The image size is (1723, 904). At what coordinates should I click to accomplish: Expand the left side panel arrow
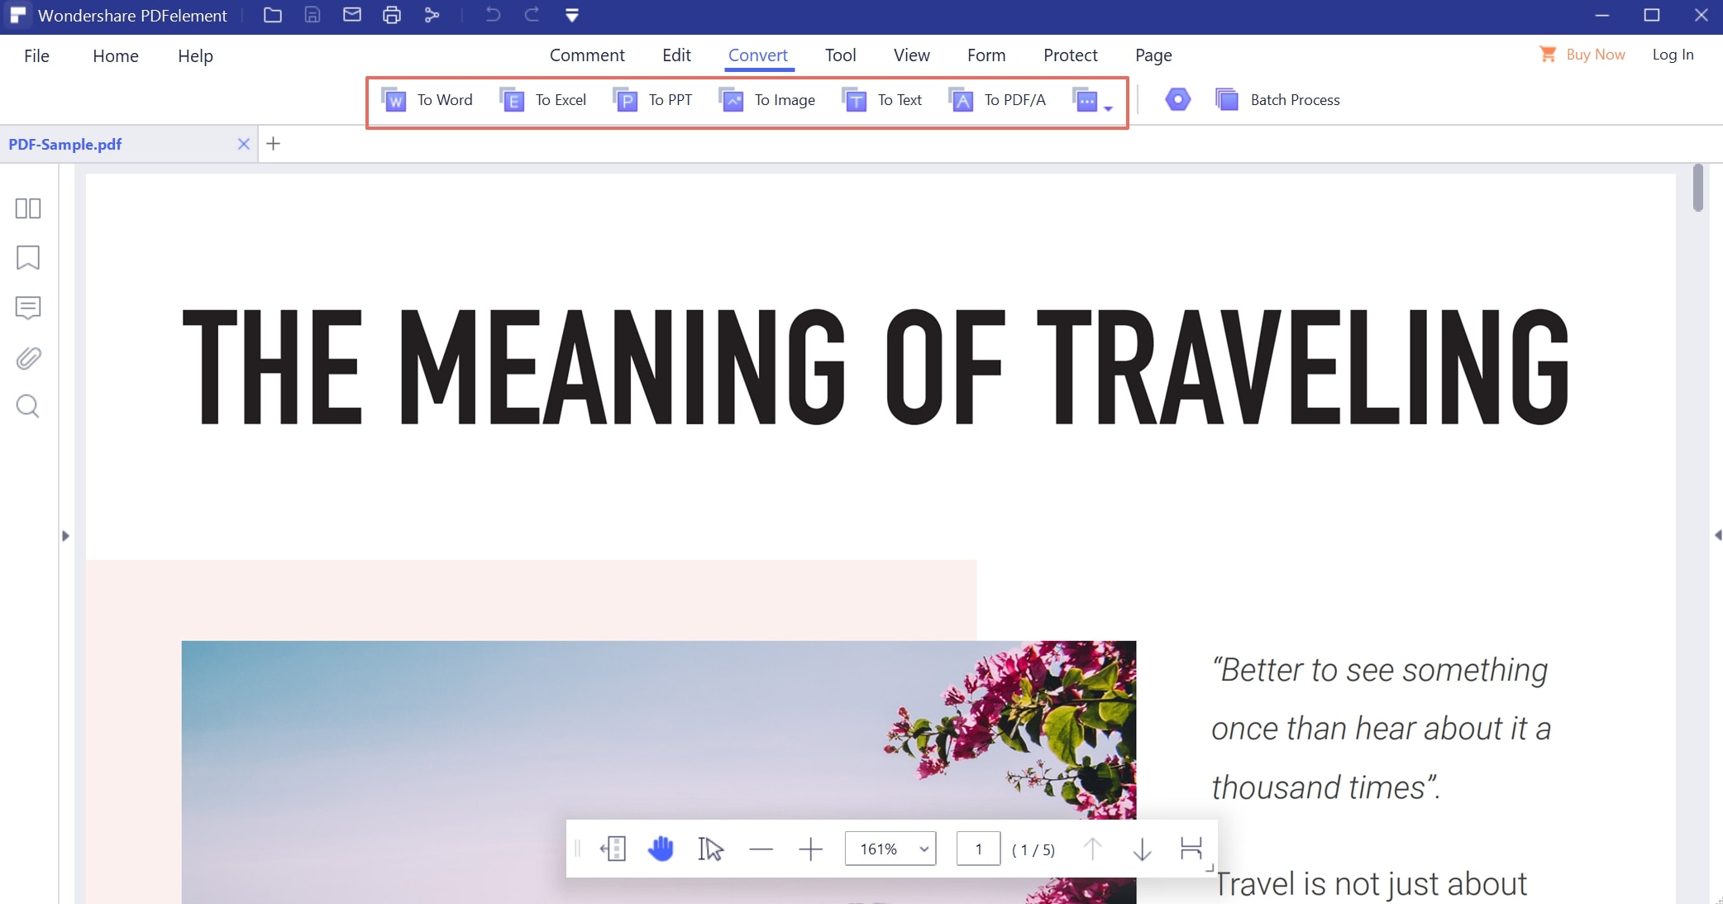(65, 536)
